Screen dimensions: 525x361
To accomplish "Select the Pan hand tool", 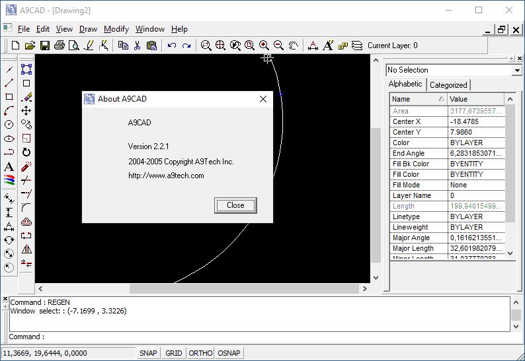I will (x=294, y=45).
